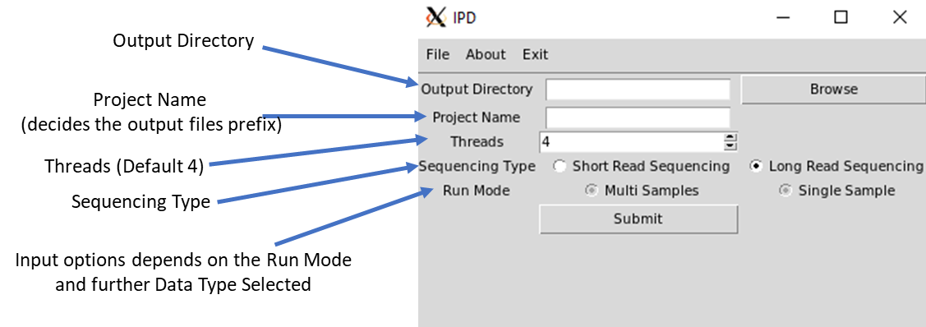926x327 pixels.
Task: Click the Output Directory text field
Action: 638,90
